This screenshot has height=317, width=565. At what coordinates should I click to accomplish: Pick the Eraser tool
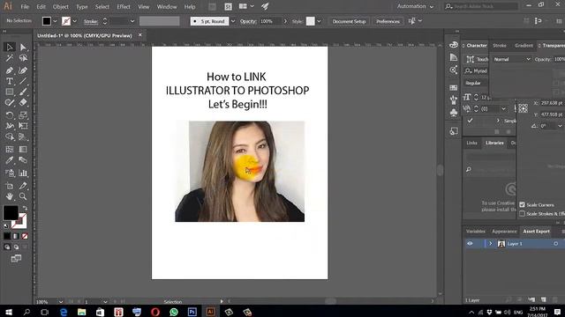coord(23,103)
